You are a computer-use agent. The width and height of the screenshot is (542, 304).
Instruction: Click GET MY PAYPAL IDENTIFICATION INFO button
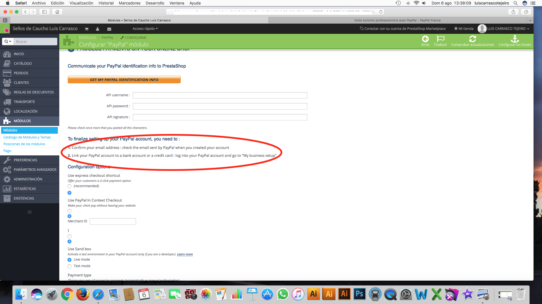(124, 80)
